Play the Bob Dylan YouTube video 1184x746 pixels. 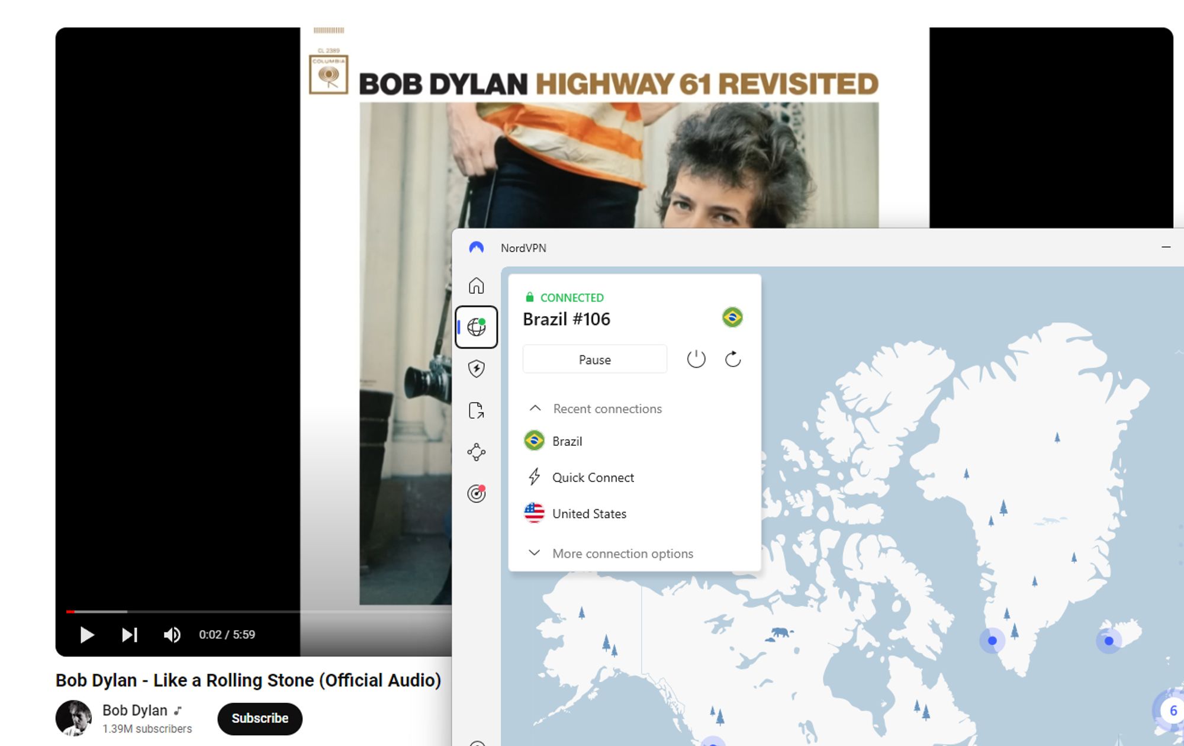(85, 634)
